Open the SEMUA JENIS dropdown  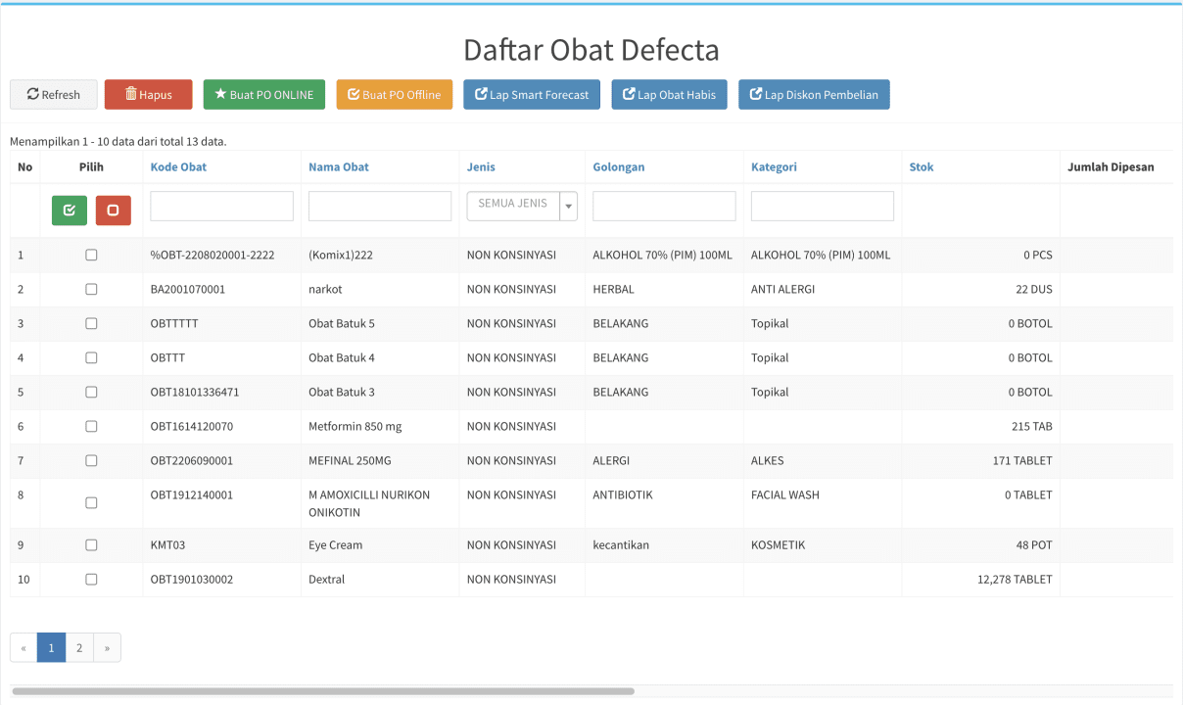coord(522,206)
